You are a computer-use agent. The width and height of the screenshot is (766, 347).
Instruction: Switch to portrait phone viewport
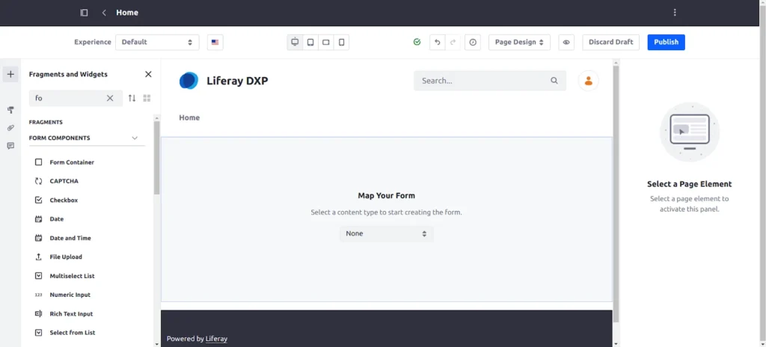341,42
